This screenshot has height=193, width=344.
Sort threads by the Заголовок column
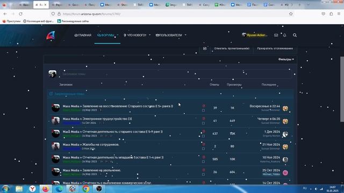click(66, 85)
